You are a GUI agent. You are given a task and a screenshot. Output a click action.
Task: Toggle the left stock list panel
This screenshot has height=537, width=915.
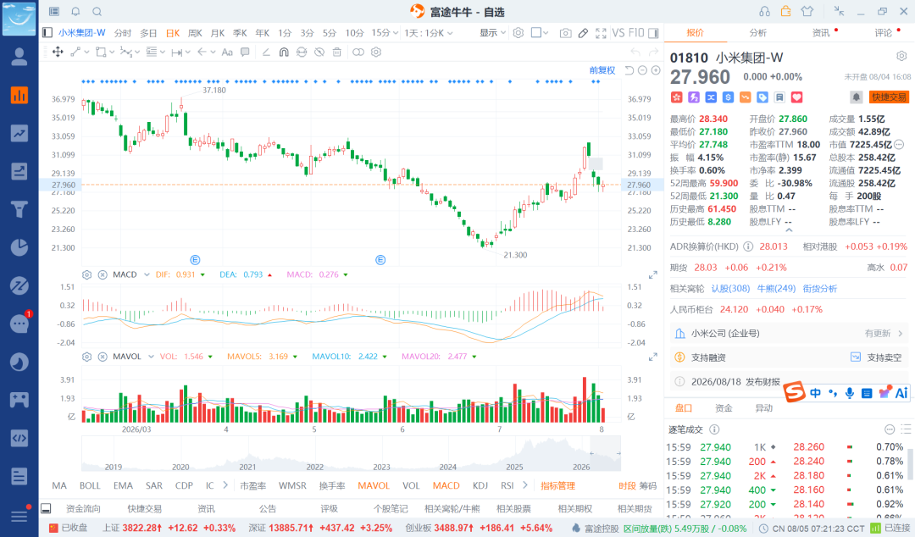tap(47, 33)
